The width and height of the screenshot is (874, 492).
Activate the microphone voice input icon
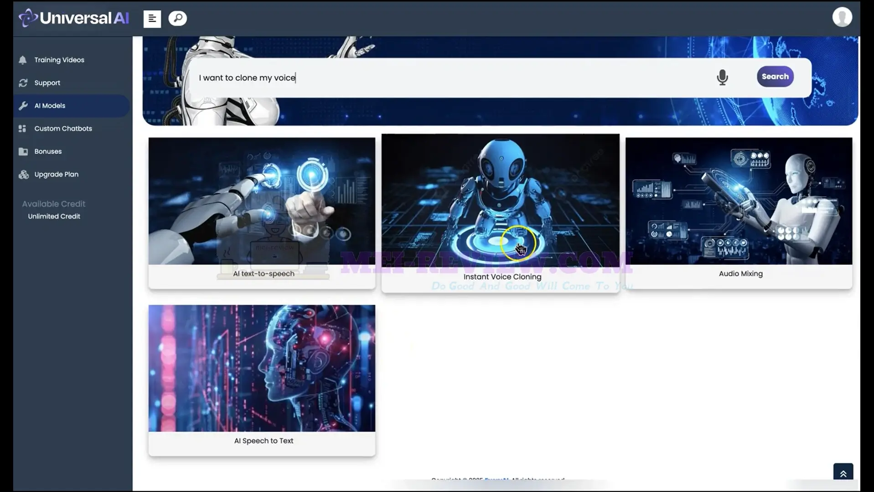pos(722,77)
